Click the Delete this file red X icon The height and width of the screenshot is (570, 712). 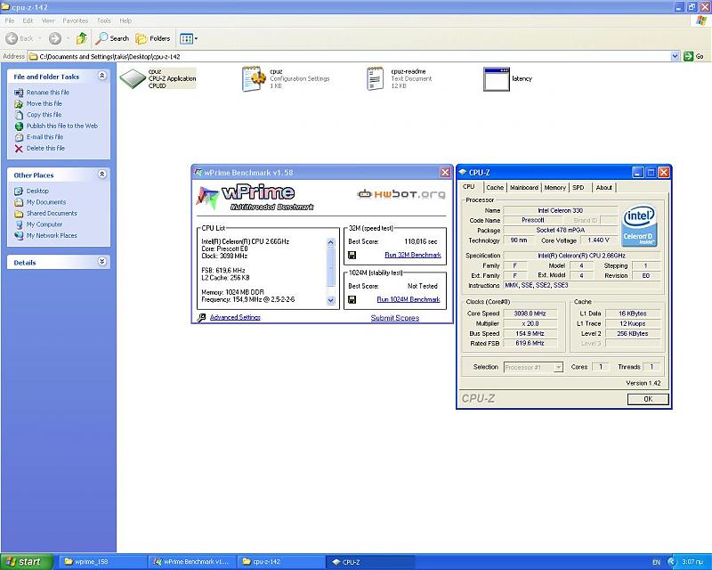point(19,148)
